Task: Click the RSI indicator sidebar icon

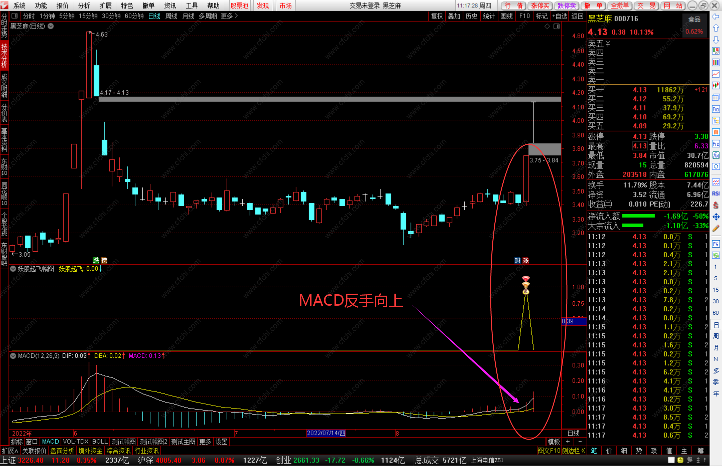Action: (716, 194)
